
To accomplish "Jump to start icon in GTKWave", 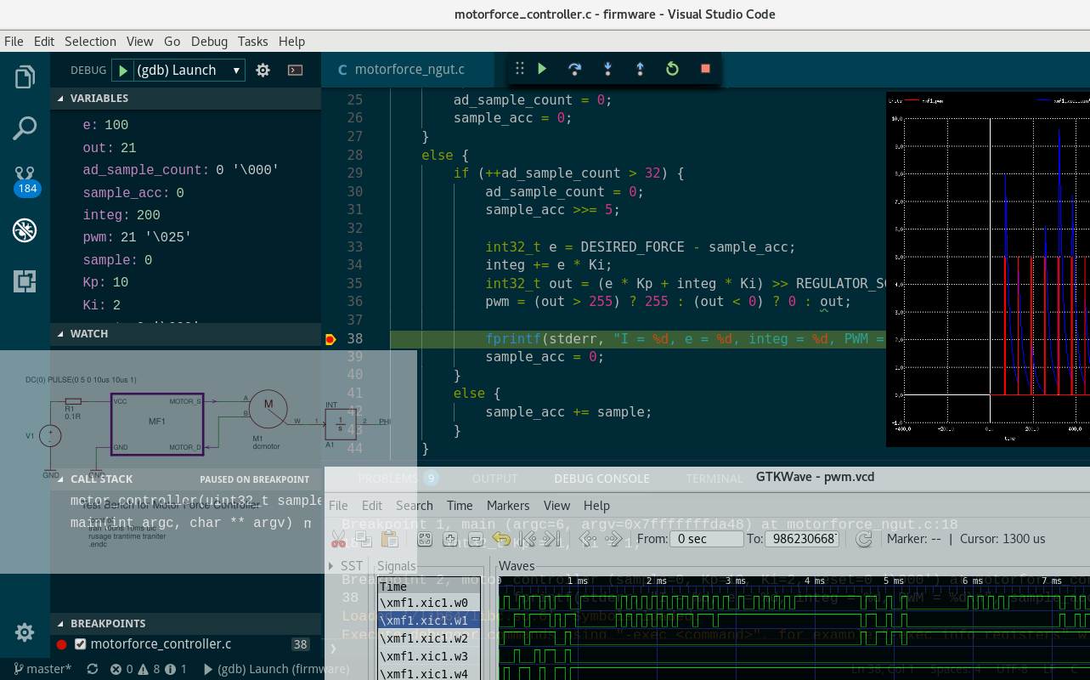I will pos(528,538).
